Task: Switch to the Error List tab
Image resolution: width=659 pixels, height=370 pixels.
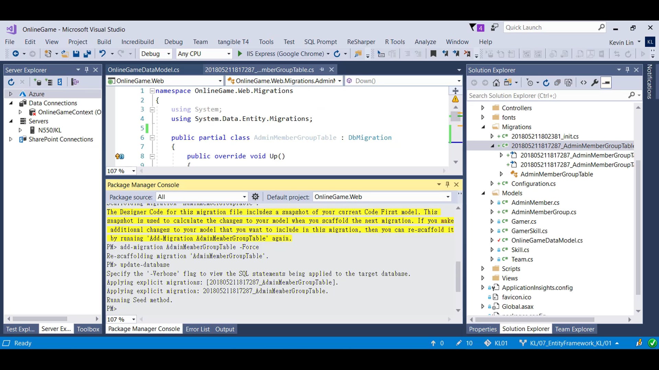Action: click(197, 329)
